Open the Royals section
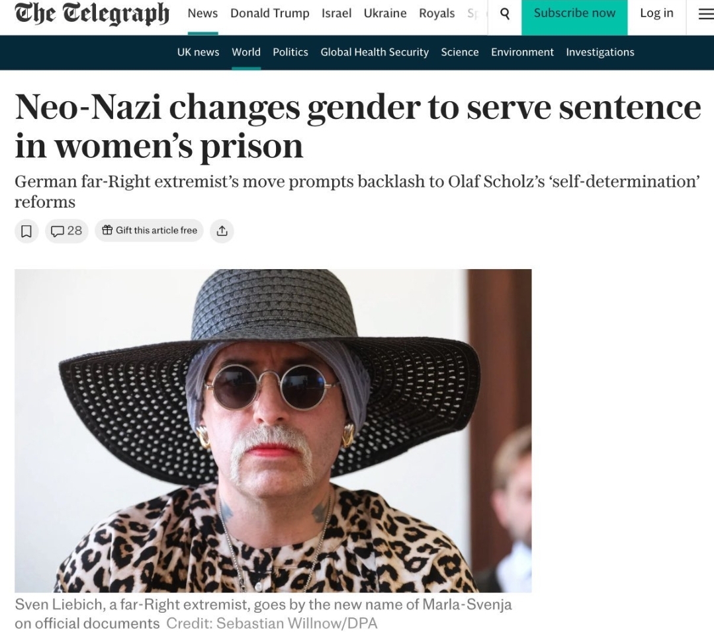Viewport: 714px width, 632px height. point(437,14)
